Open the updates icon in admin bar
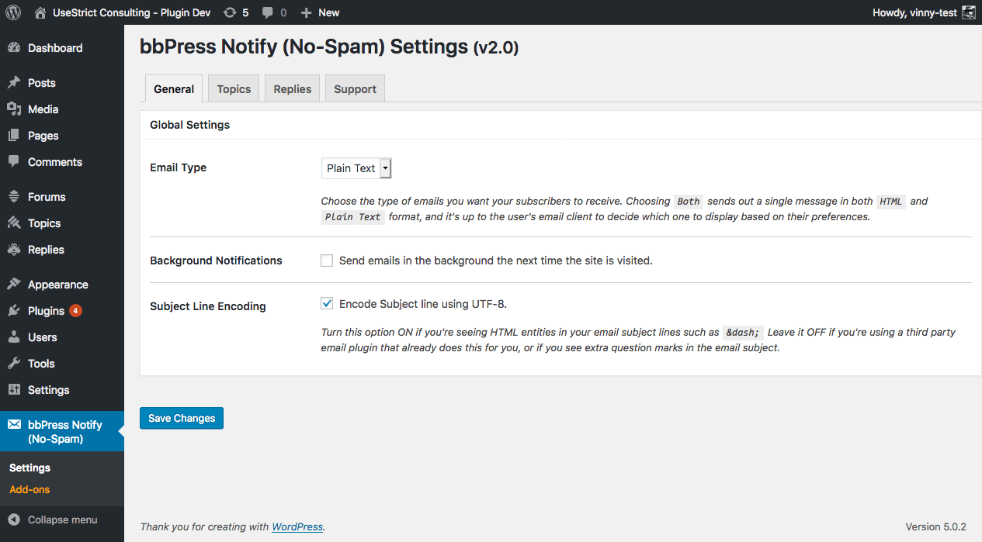Viewport: 982px width, 542px height. pos(230,12)
